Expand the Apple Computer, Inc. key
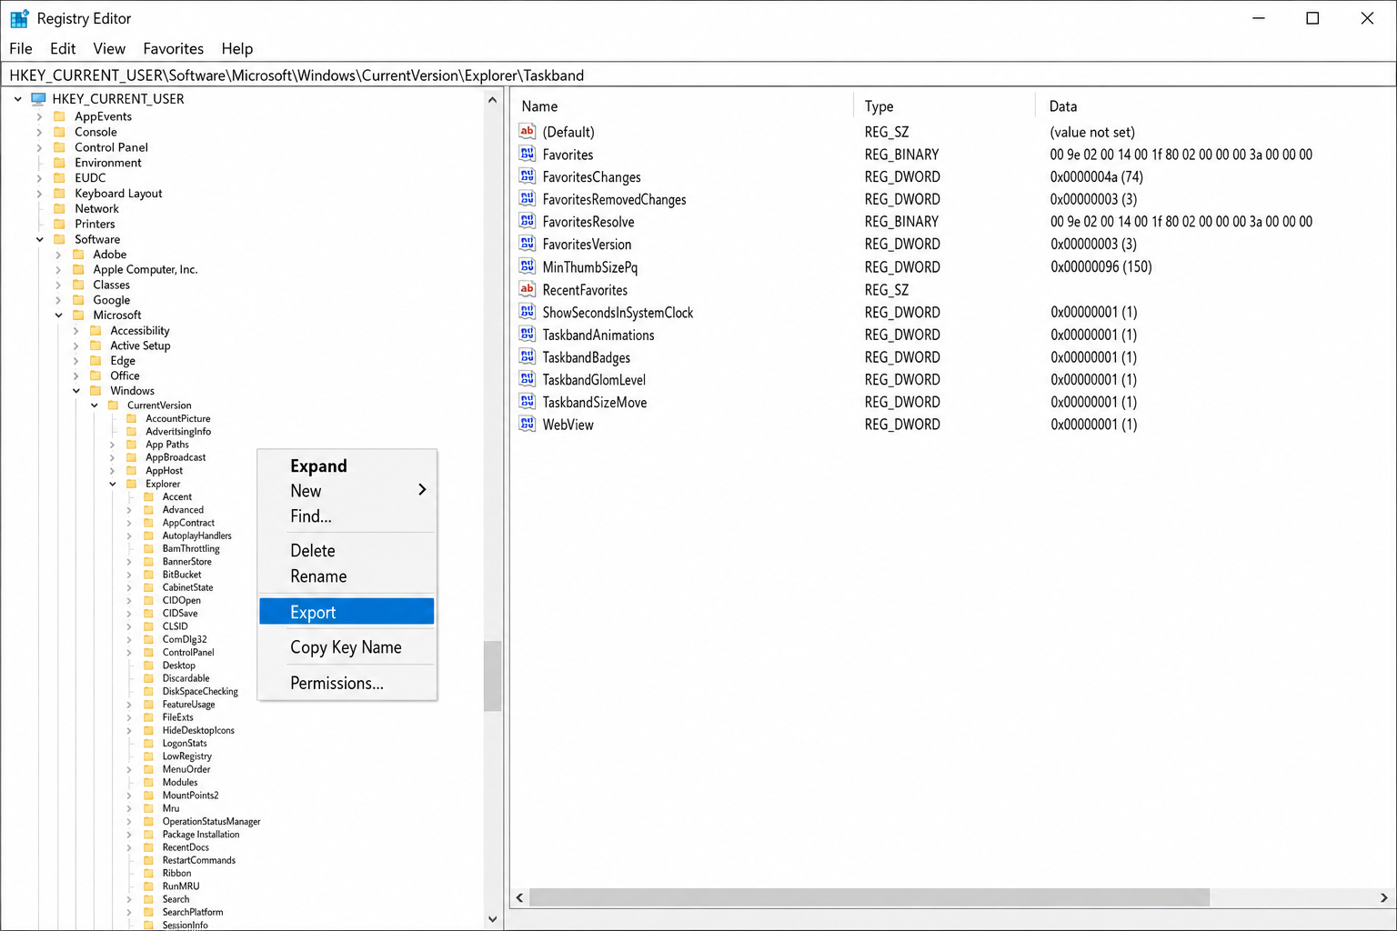 click(x=58, y=270)
